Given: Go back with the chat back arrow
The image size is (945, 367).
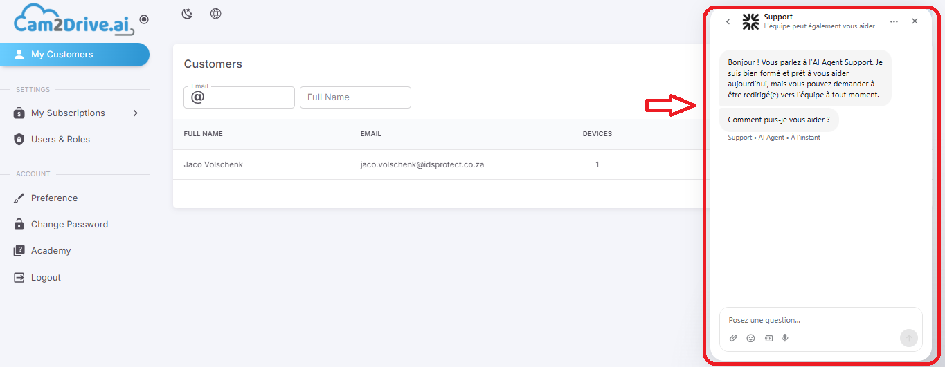Looking at the screenshot, I should [x=728, y=21].
